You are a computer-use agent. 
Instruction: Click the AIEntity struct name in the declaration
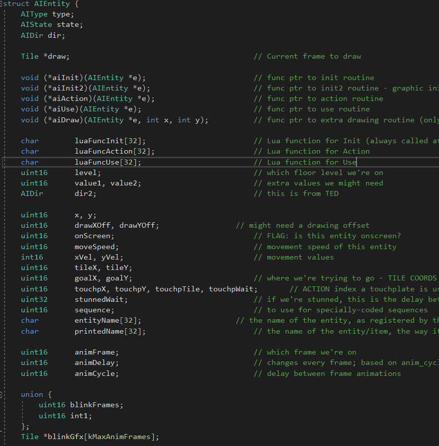52,4
